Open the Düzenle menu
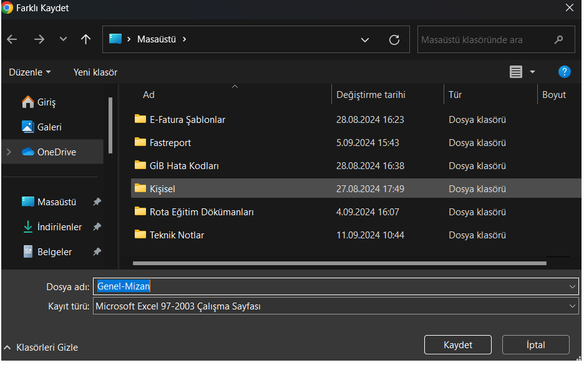 point(29,72)
